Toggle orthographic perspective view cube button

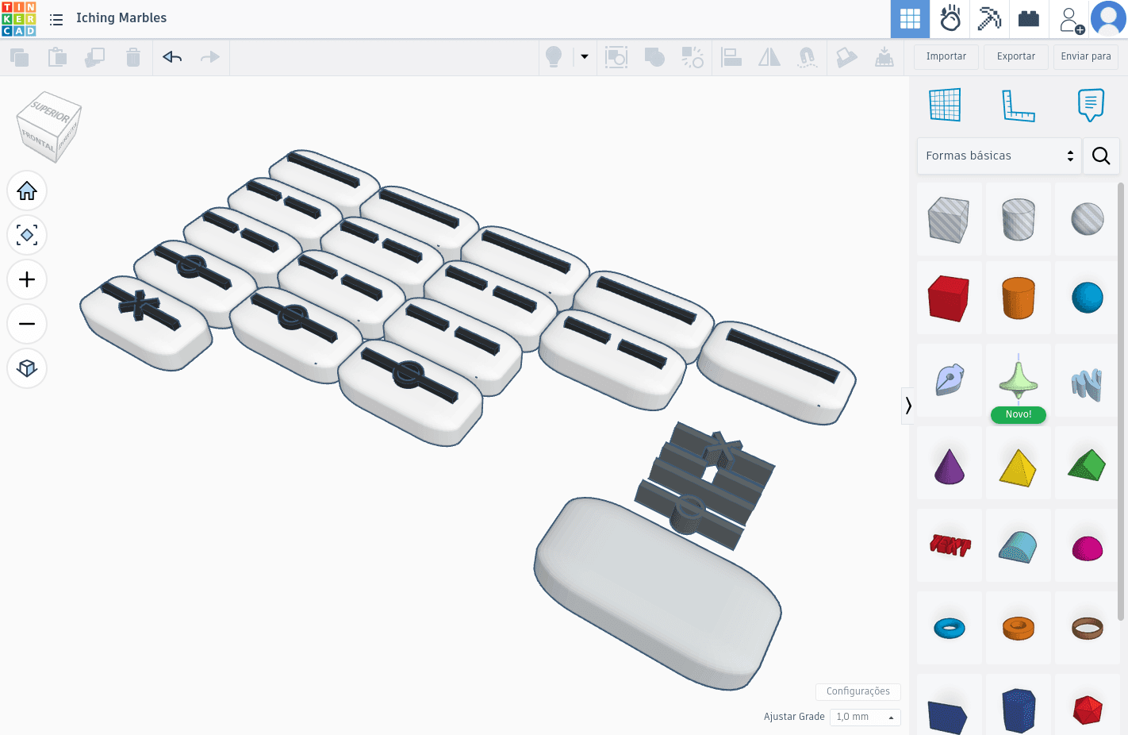pos(27,368)
